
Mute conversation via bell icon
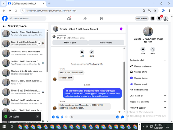coord(143,49)
